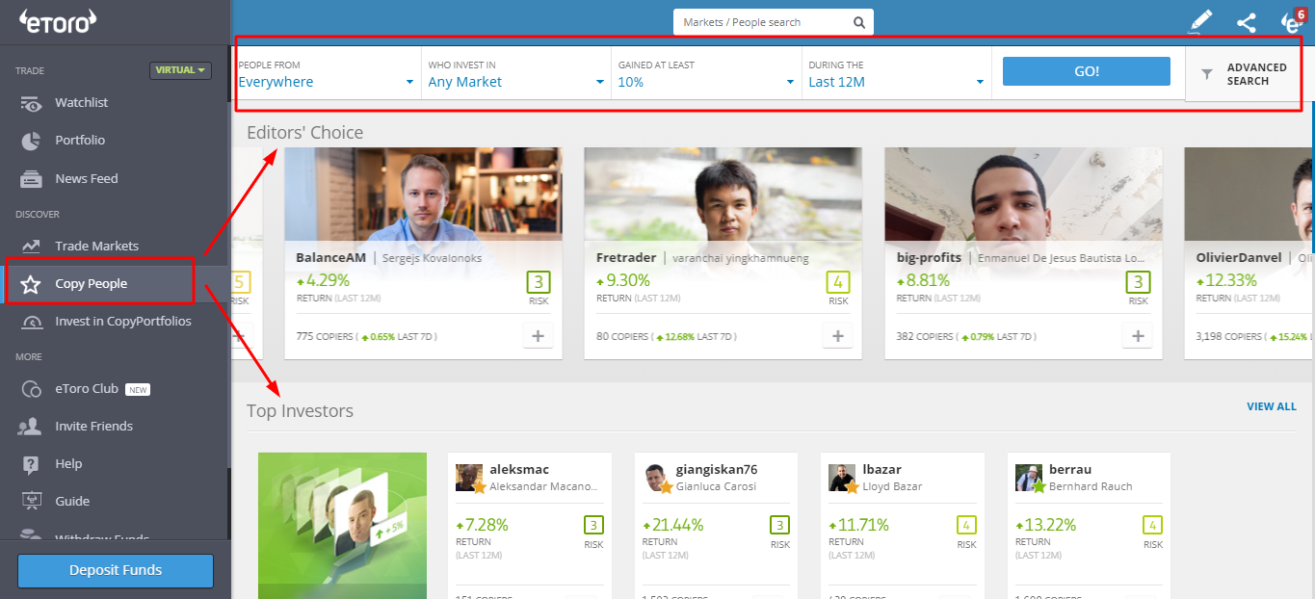Click 382 COPIERS on big-profits card

(924, 337)
